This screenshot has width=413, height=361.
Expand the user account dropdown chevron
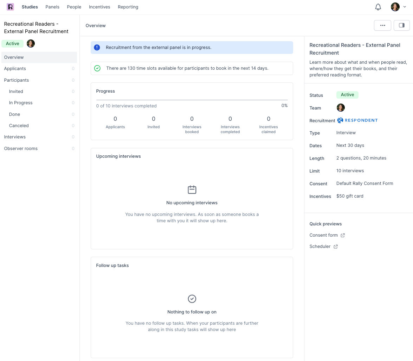coord(405,7)
